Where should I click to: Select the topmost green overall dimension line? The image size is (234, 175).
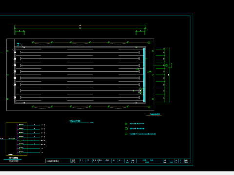tap(80, 26)
